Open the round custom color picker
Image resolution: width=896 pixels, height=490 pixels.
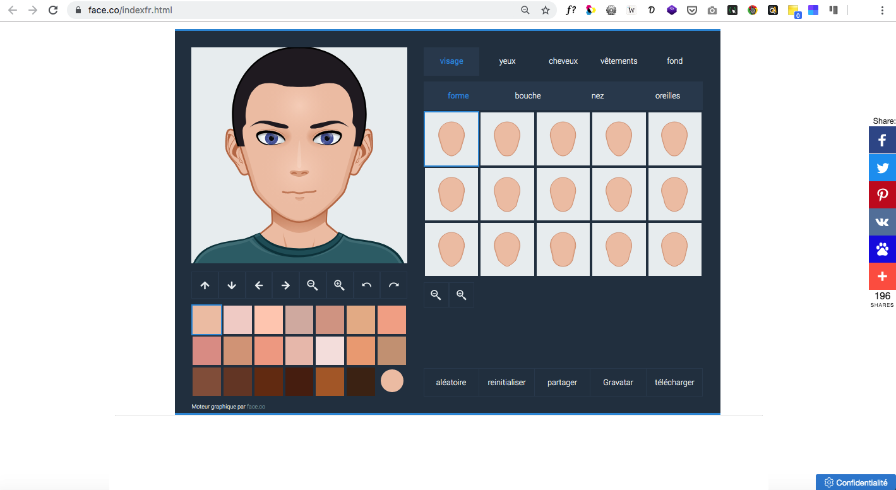click(392, 381)
